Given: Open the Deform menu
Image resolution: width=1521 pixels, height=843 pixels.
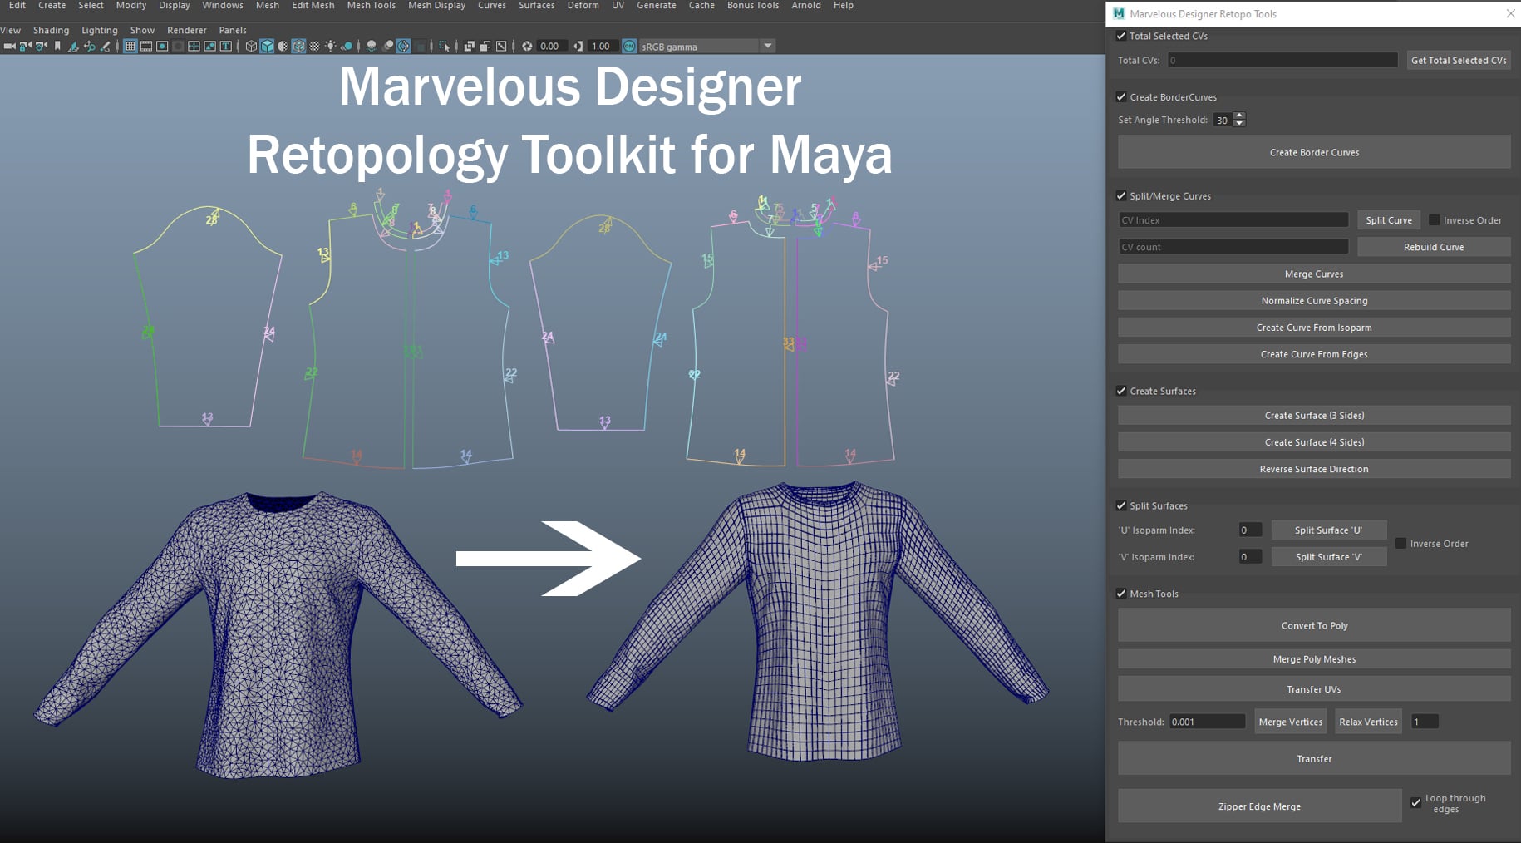Looking at the screenshot, I should tap(583, 6).
